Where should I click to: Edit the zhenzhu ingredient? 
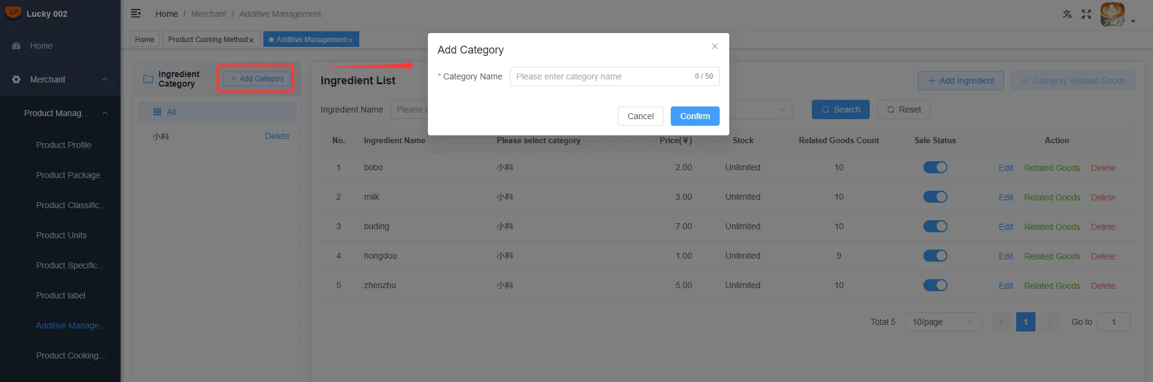point(1005,286)
